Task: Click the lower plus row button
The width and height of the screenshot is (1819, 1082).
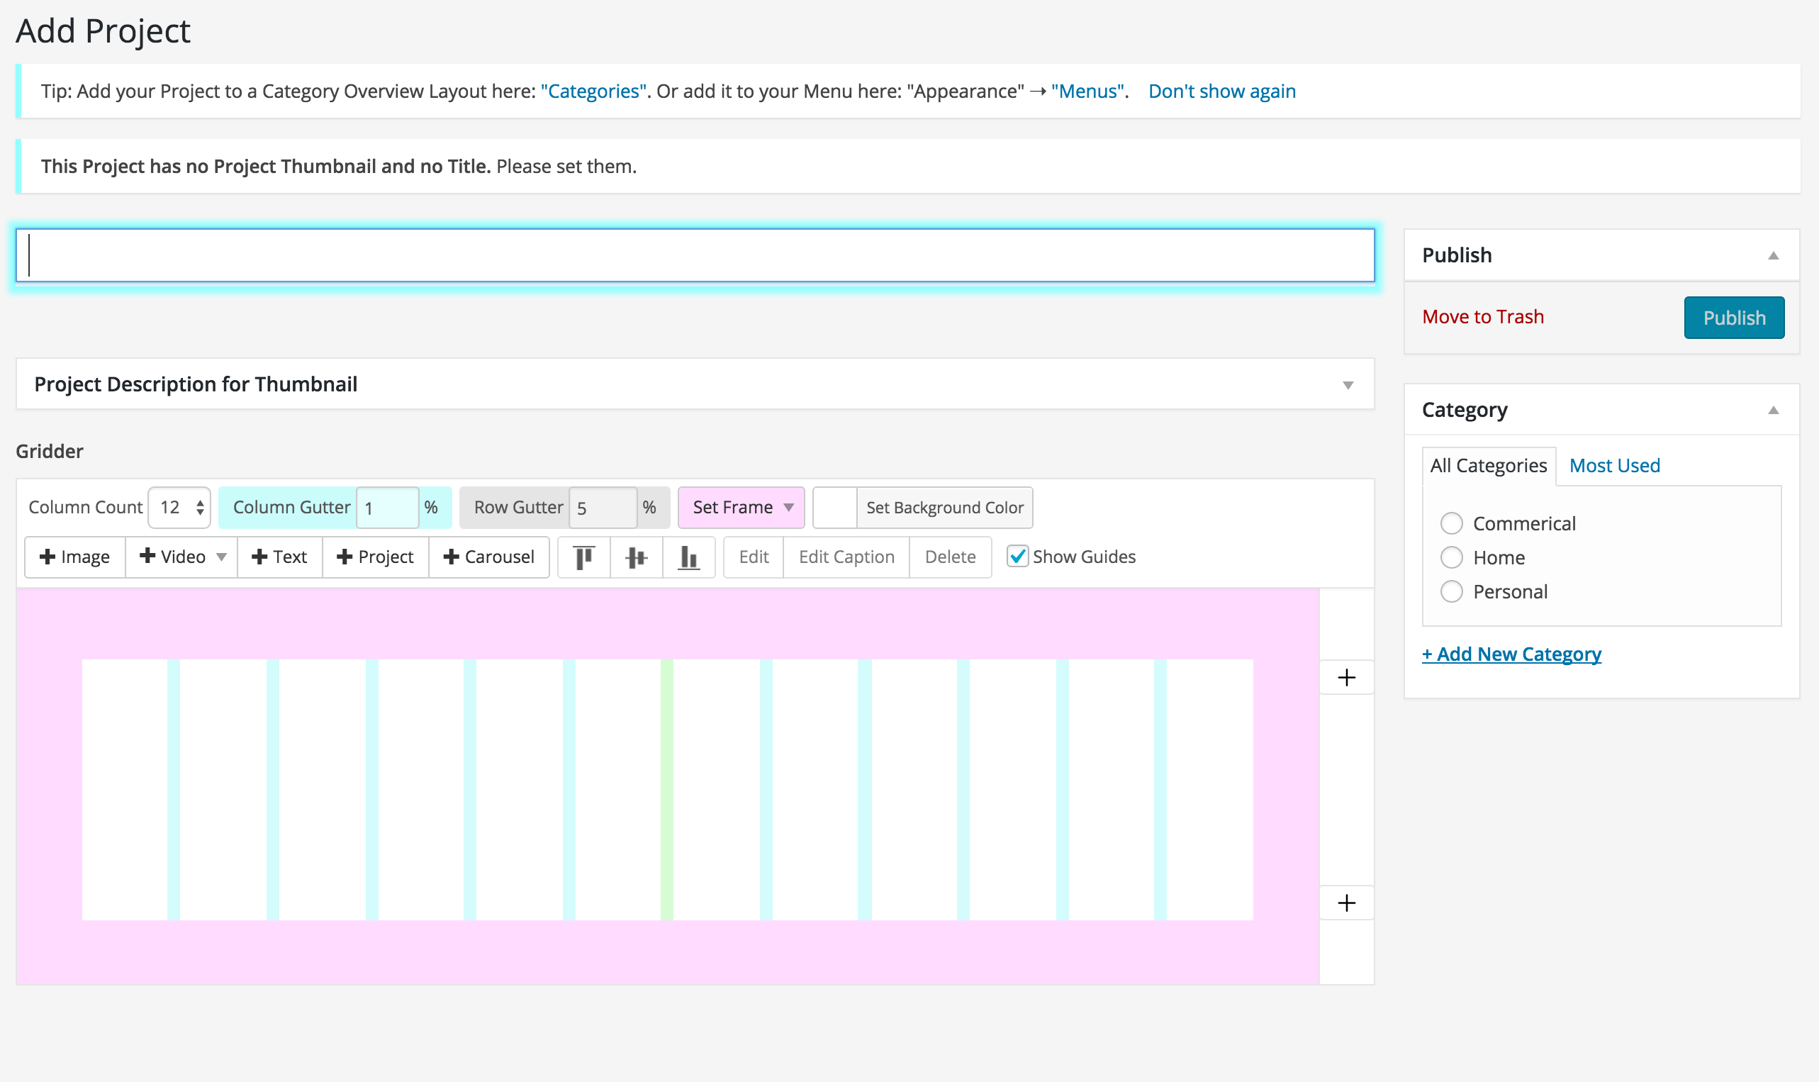Action: 1347,903
